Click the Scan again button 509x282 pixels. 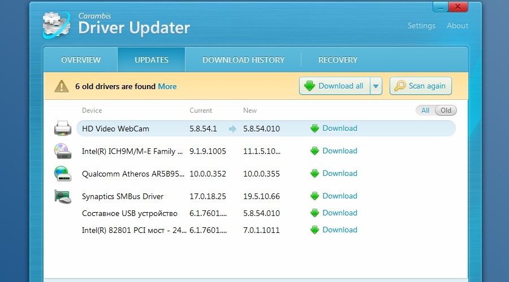click(420, 86)
